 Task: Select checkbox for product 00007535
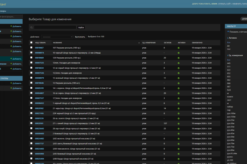pyautogui.click(x=31, y=63)
